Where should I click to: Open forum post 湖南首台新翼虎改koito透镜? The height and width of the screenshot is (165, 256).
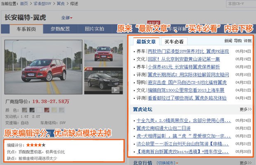(x=183, y=152)
